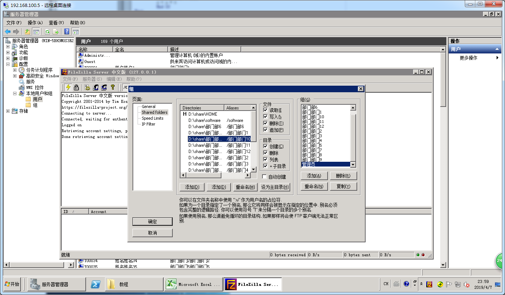Screen dimensions: 505x295
Task: Click the blue help icon in the tray
Action: tap(406, 284)
